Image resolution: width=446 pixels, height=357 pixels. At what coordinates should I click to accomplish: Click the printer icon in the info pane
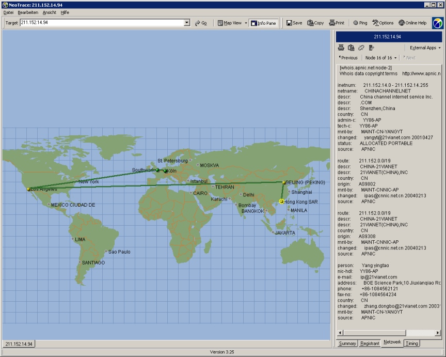(341, 48)
